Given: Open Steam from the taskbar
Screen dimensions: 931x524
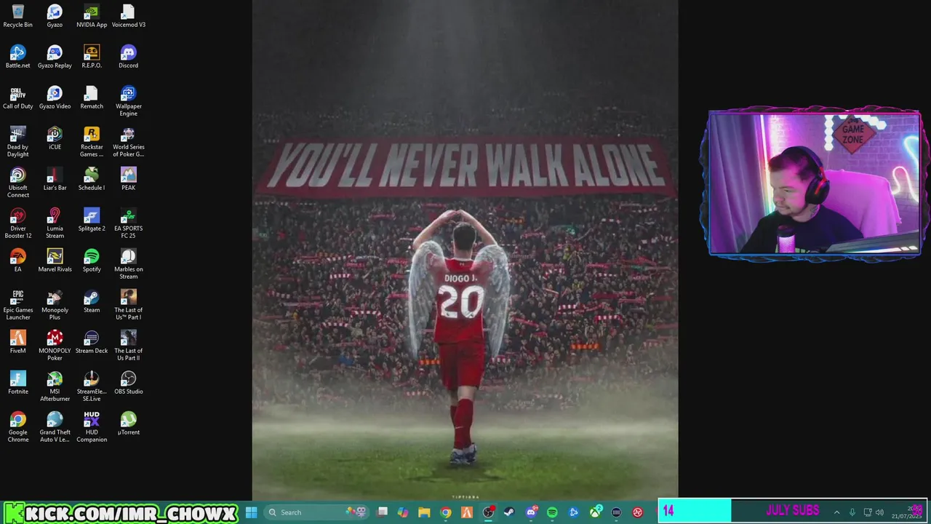Looking at the screenshot, I should [509, 512].
